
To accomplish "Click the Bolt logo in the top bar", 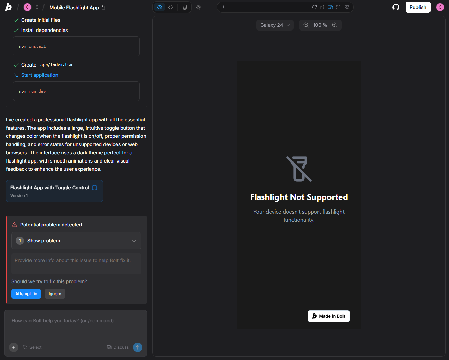I will 9,7.
